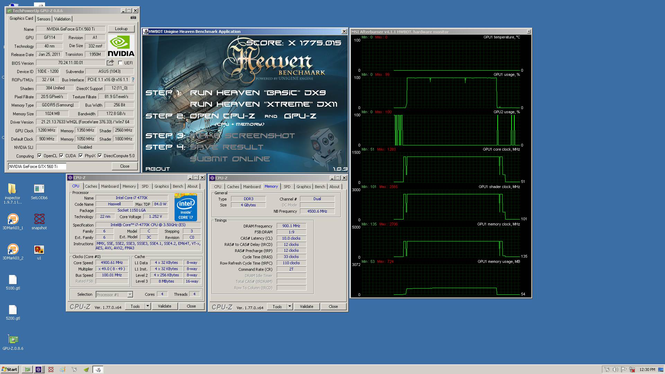Click the Start button
Screen dimensions: 665x374
click(9, 369)
